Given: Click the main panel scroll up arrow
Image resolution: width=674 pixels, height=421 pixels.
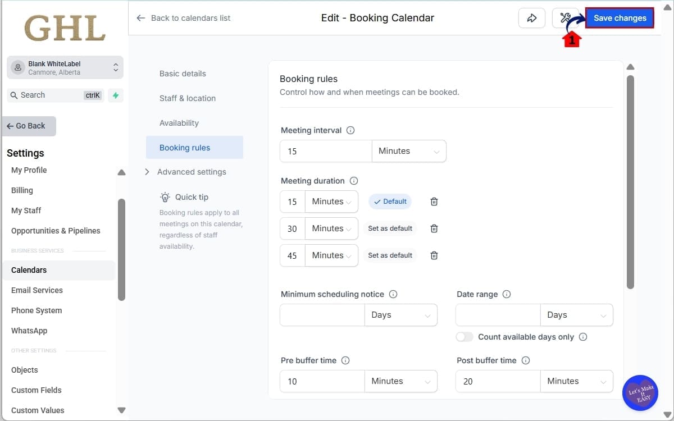Looking at the screenshot, I should (630, 67).
